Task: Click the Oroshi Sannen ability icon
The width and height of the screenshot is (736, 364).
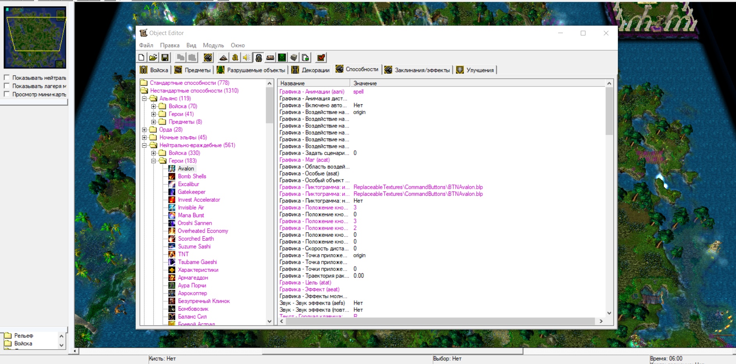Action: click(x=172, y=223)
